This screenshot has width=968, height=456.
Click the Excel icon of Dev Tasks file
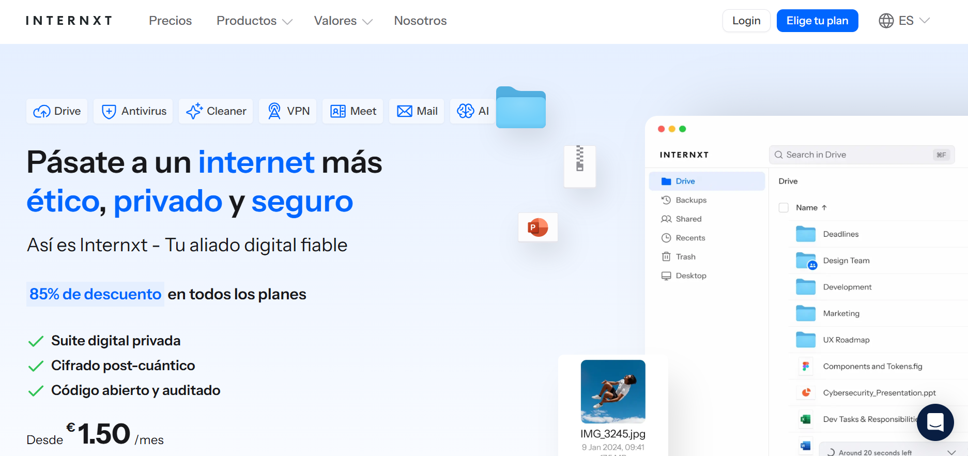806,419
